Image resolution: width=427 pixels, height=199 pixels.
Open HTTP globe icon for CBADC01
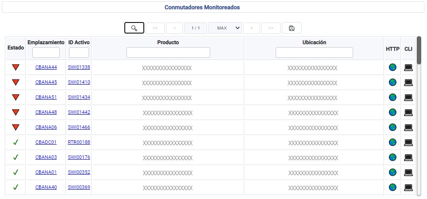(x=392, y=143)
